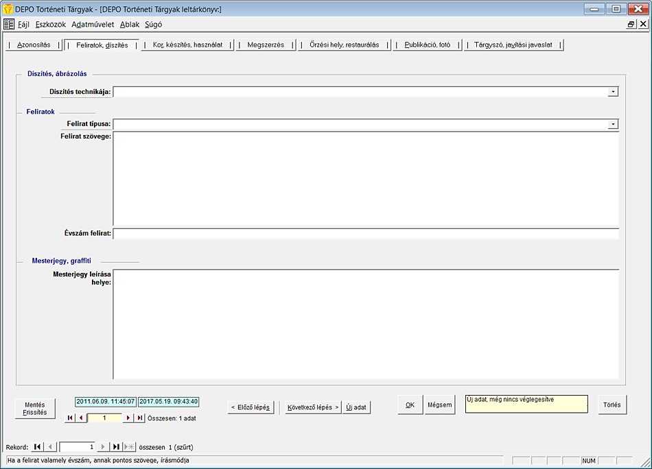The height and width of the screenshot is (469, 652).
Task: Go to previous record using red arrow
Action: (x=81, y=418)
